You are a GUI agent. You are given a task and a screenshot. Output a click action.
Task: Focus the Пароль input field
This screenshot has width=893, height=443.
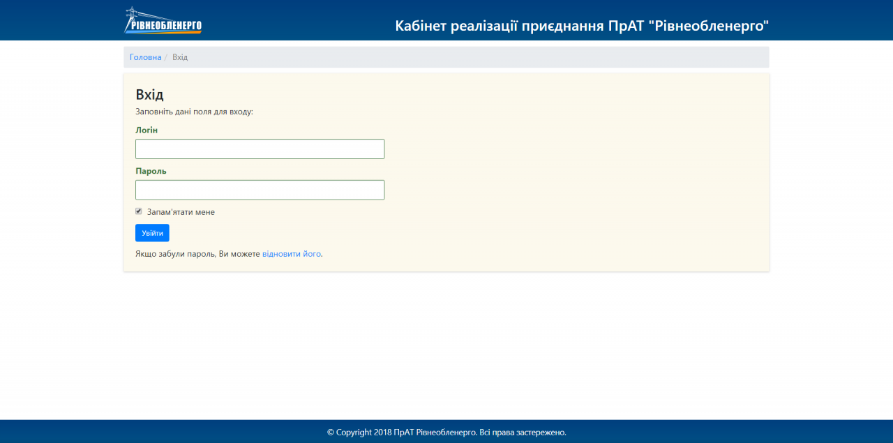click(x=260, y=190)
